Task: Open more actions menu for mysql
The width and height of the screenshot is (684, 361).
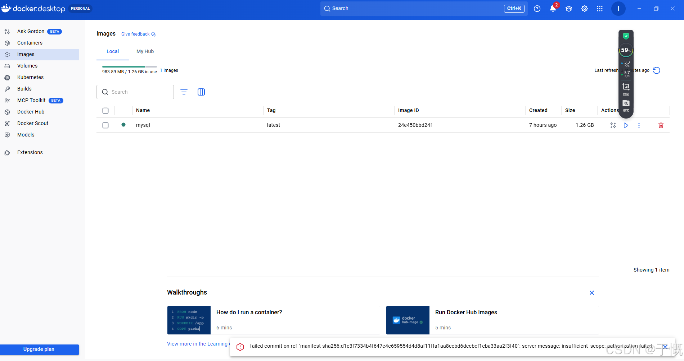Action: pyautogui.click(x=639, y=125)
